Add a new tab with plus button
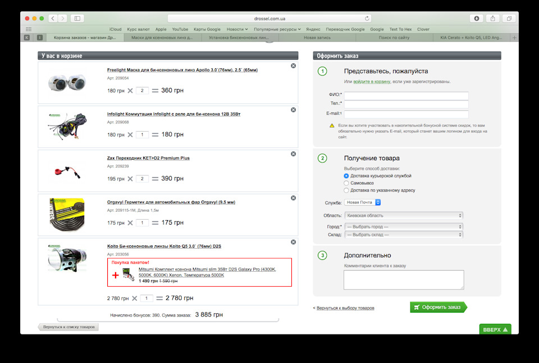539x363 pixels. pos(514,38)
